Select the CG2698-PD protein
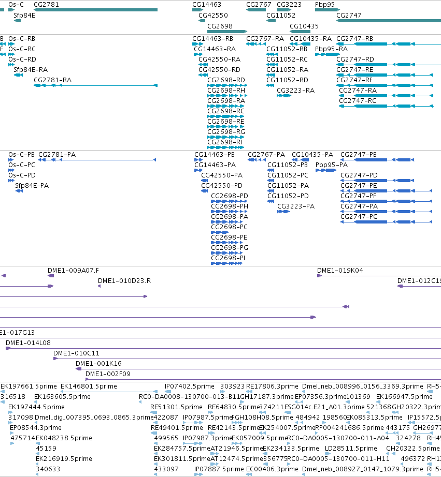Viewport: 441px width, 477px height. tap(229, 201)
